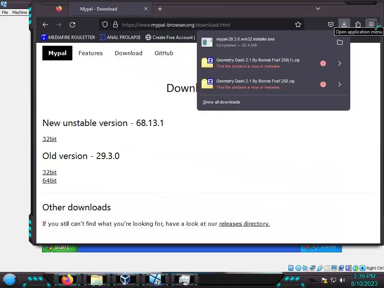Screen dimensions: 384x288
Task: Click the host Start orb
Action: [x=10, y=280]
